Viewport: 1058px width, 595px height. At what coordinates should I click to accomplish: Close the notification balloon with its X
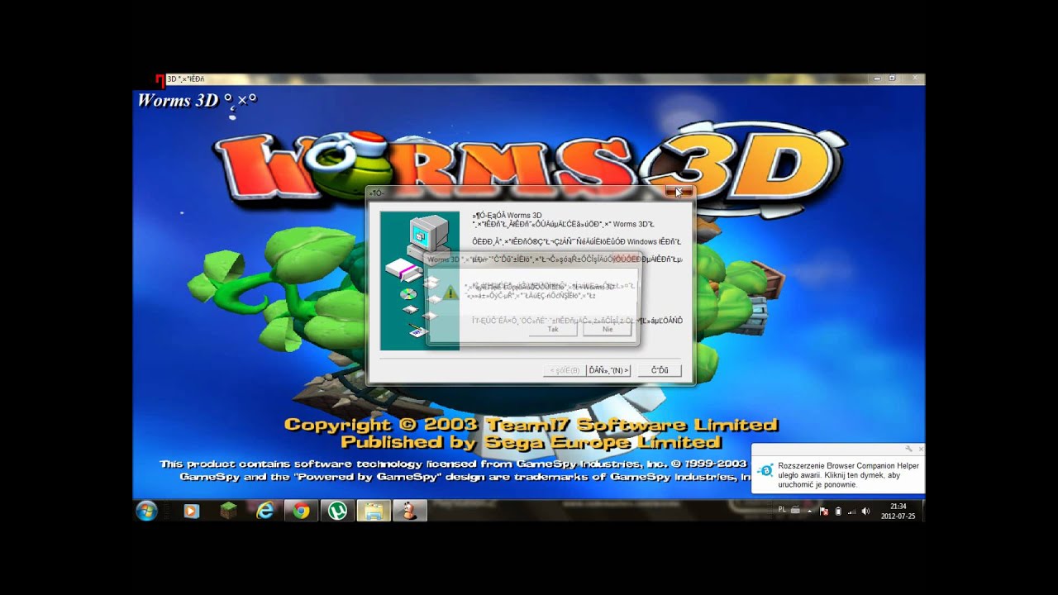[920, 449]
